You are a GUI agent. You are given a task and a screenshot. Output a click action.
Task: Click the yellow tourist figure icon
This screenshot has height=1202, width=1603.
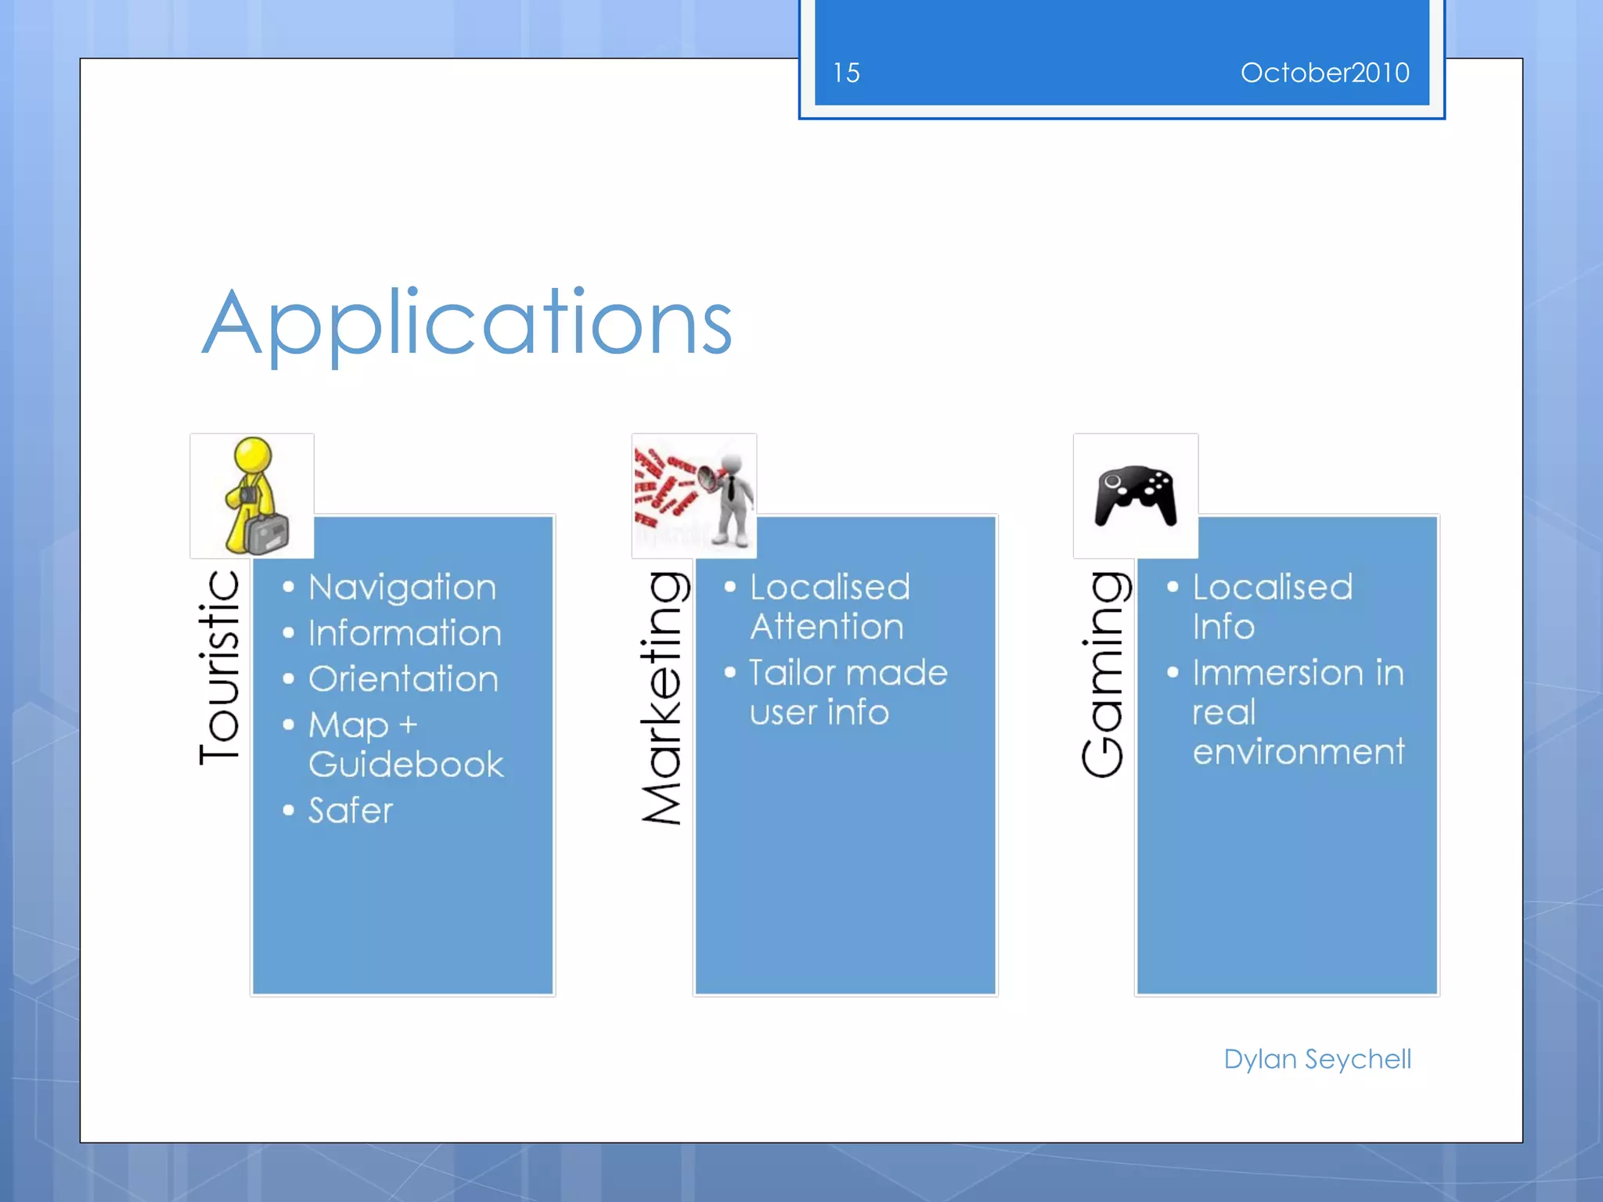coord(252,495)
